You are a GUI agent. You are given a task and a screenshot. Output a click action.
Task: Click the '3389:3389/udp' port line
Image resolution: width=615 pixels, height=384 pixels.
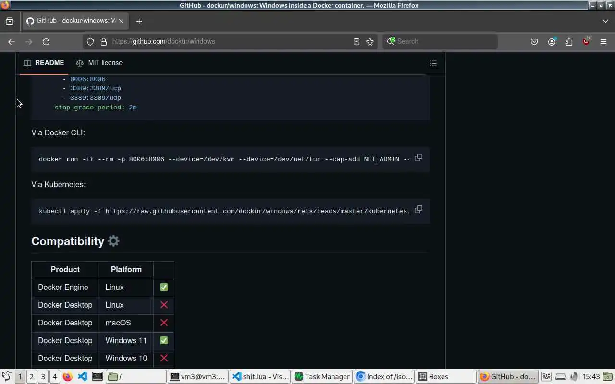(x=96, y=98)
